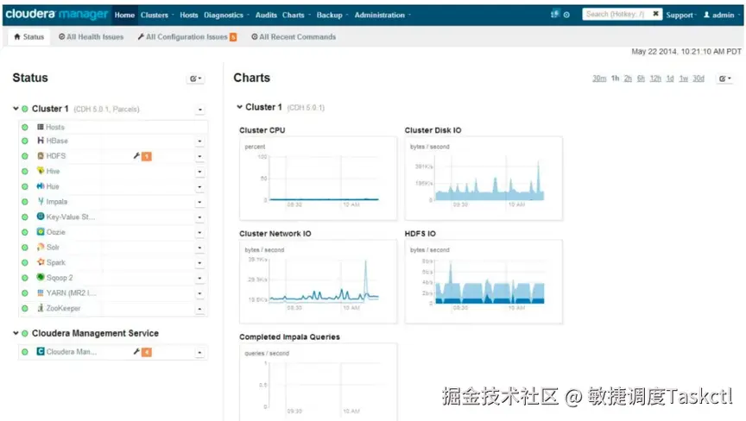Open the Support menu
746x421 pixels.
[681, 16]
